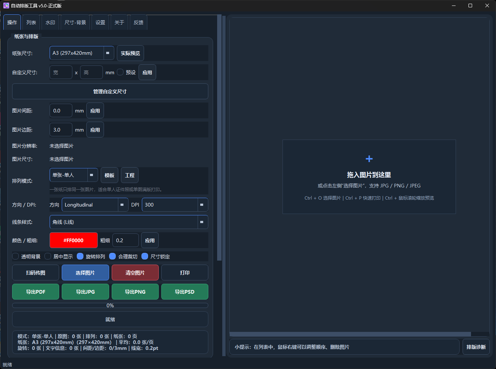Click the left panel vertical scrollbar
The height and width of the screenshot is (369, 496).
pos(219,138)
